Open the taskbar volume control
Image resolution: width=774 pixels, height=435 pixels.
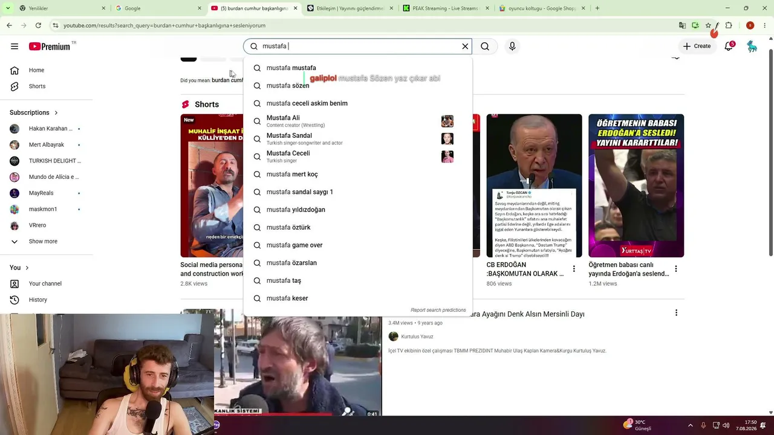(x=726, y=425)
